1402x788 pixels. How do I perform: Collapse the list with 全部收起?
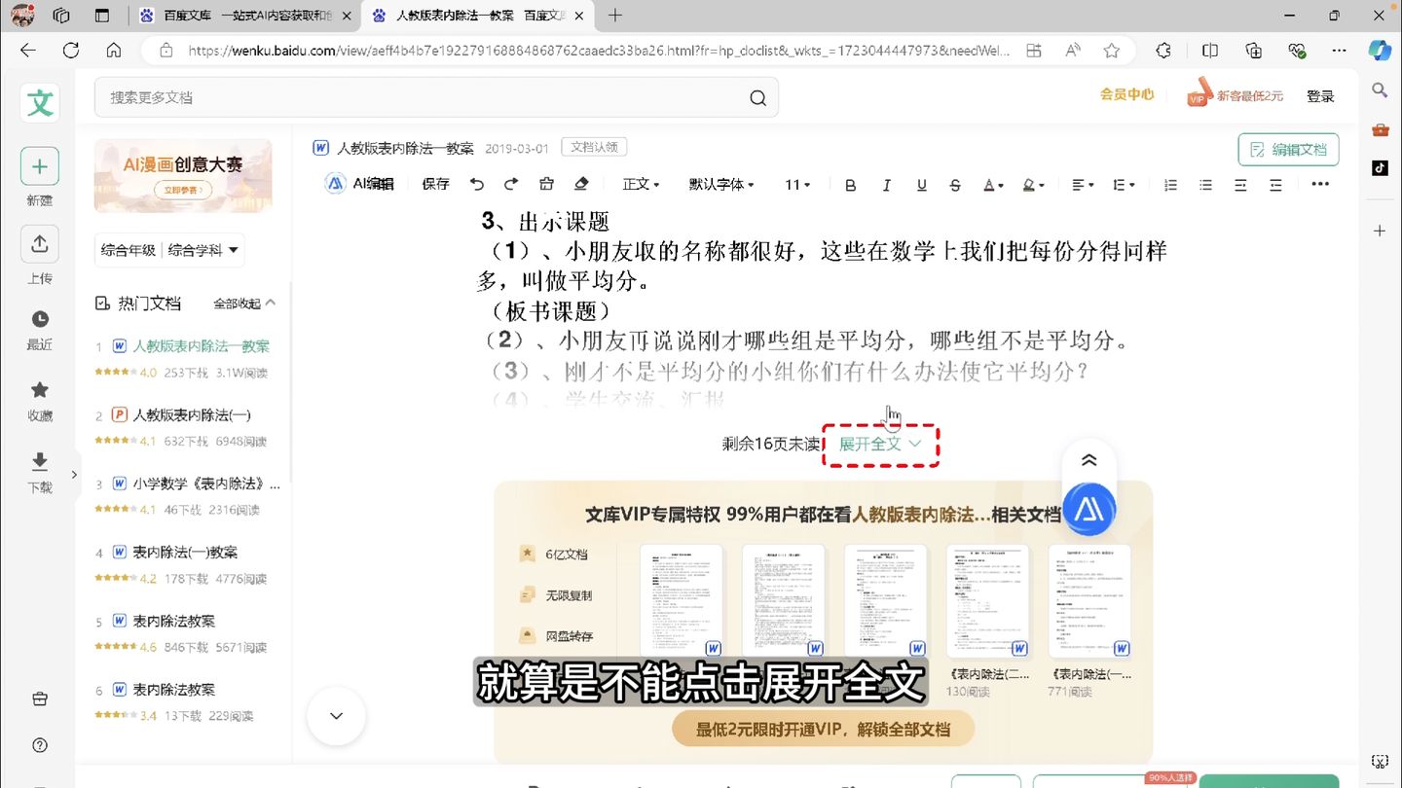point(244,304)
